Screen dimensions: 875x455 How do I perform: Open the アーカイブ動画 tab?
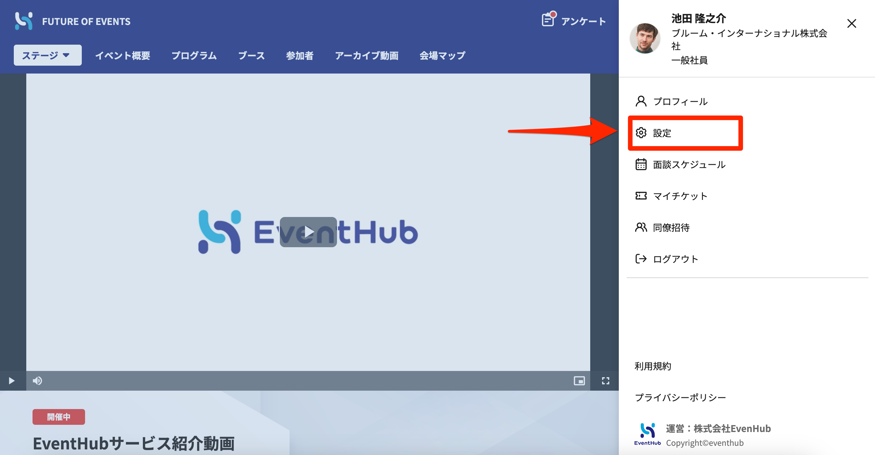pyautogui.click(x=367, y=55)
